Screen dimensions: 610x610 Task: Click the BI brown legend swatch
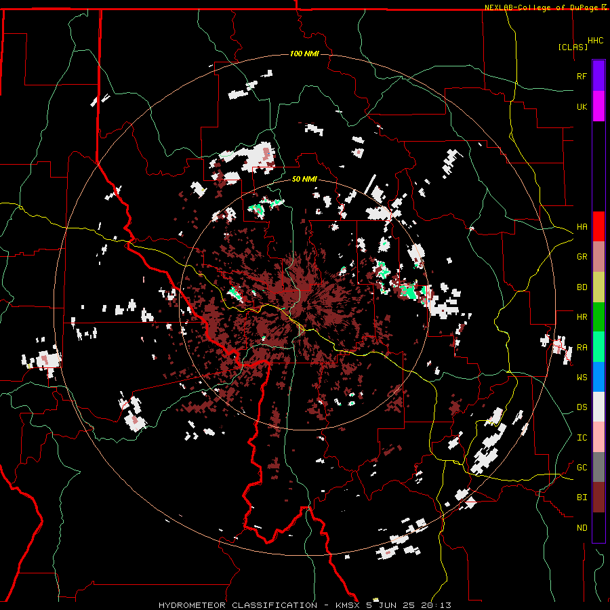[598, 497]
